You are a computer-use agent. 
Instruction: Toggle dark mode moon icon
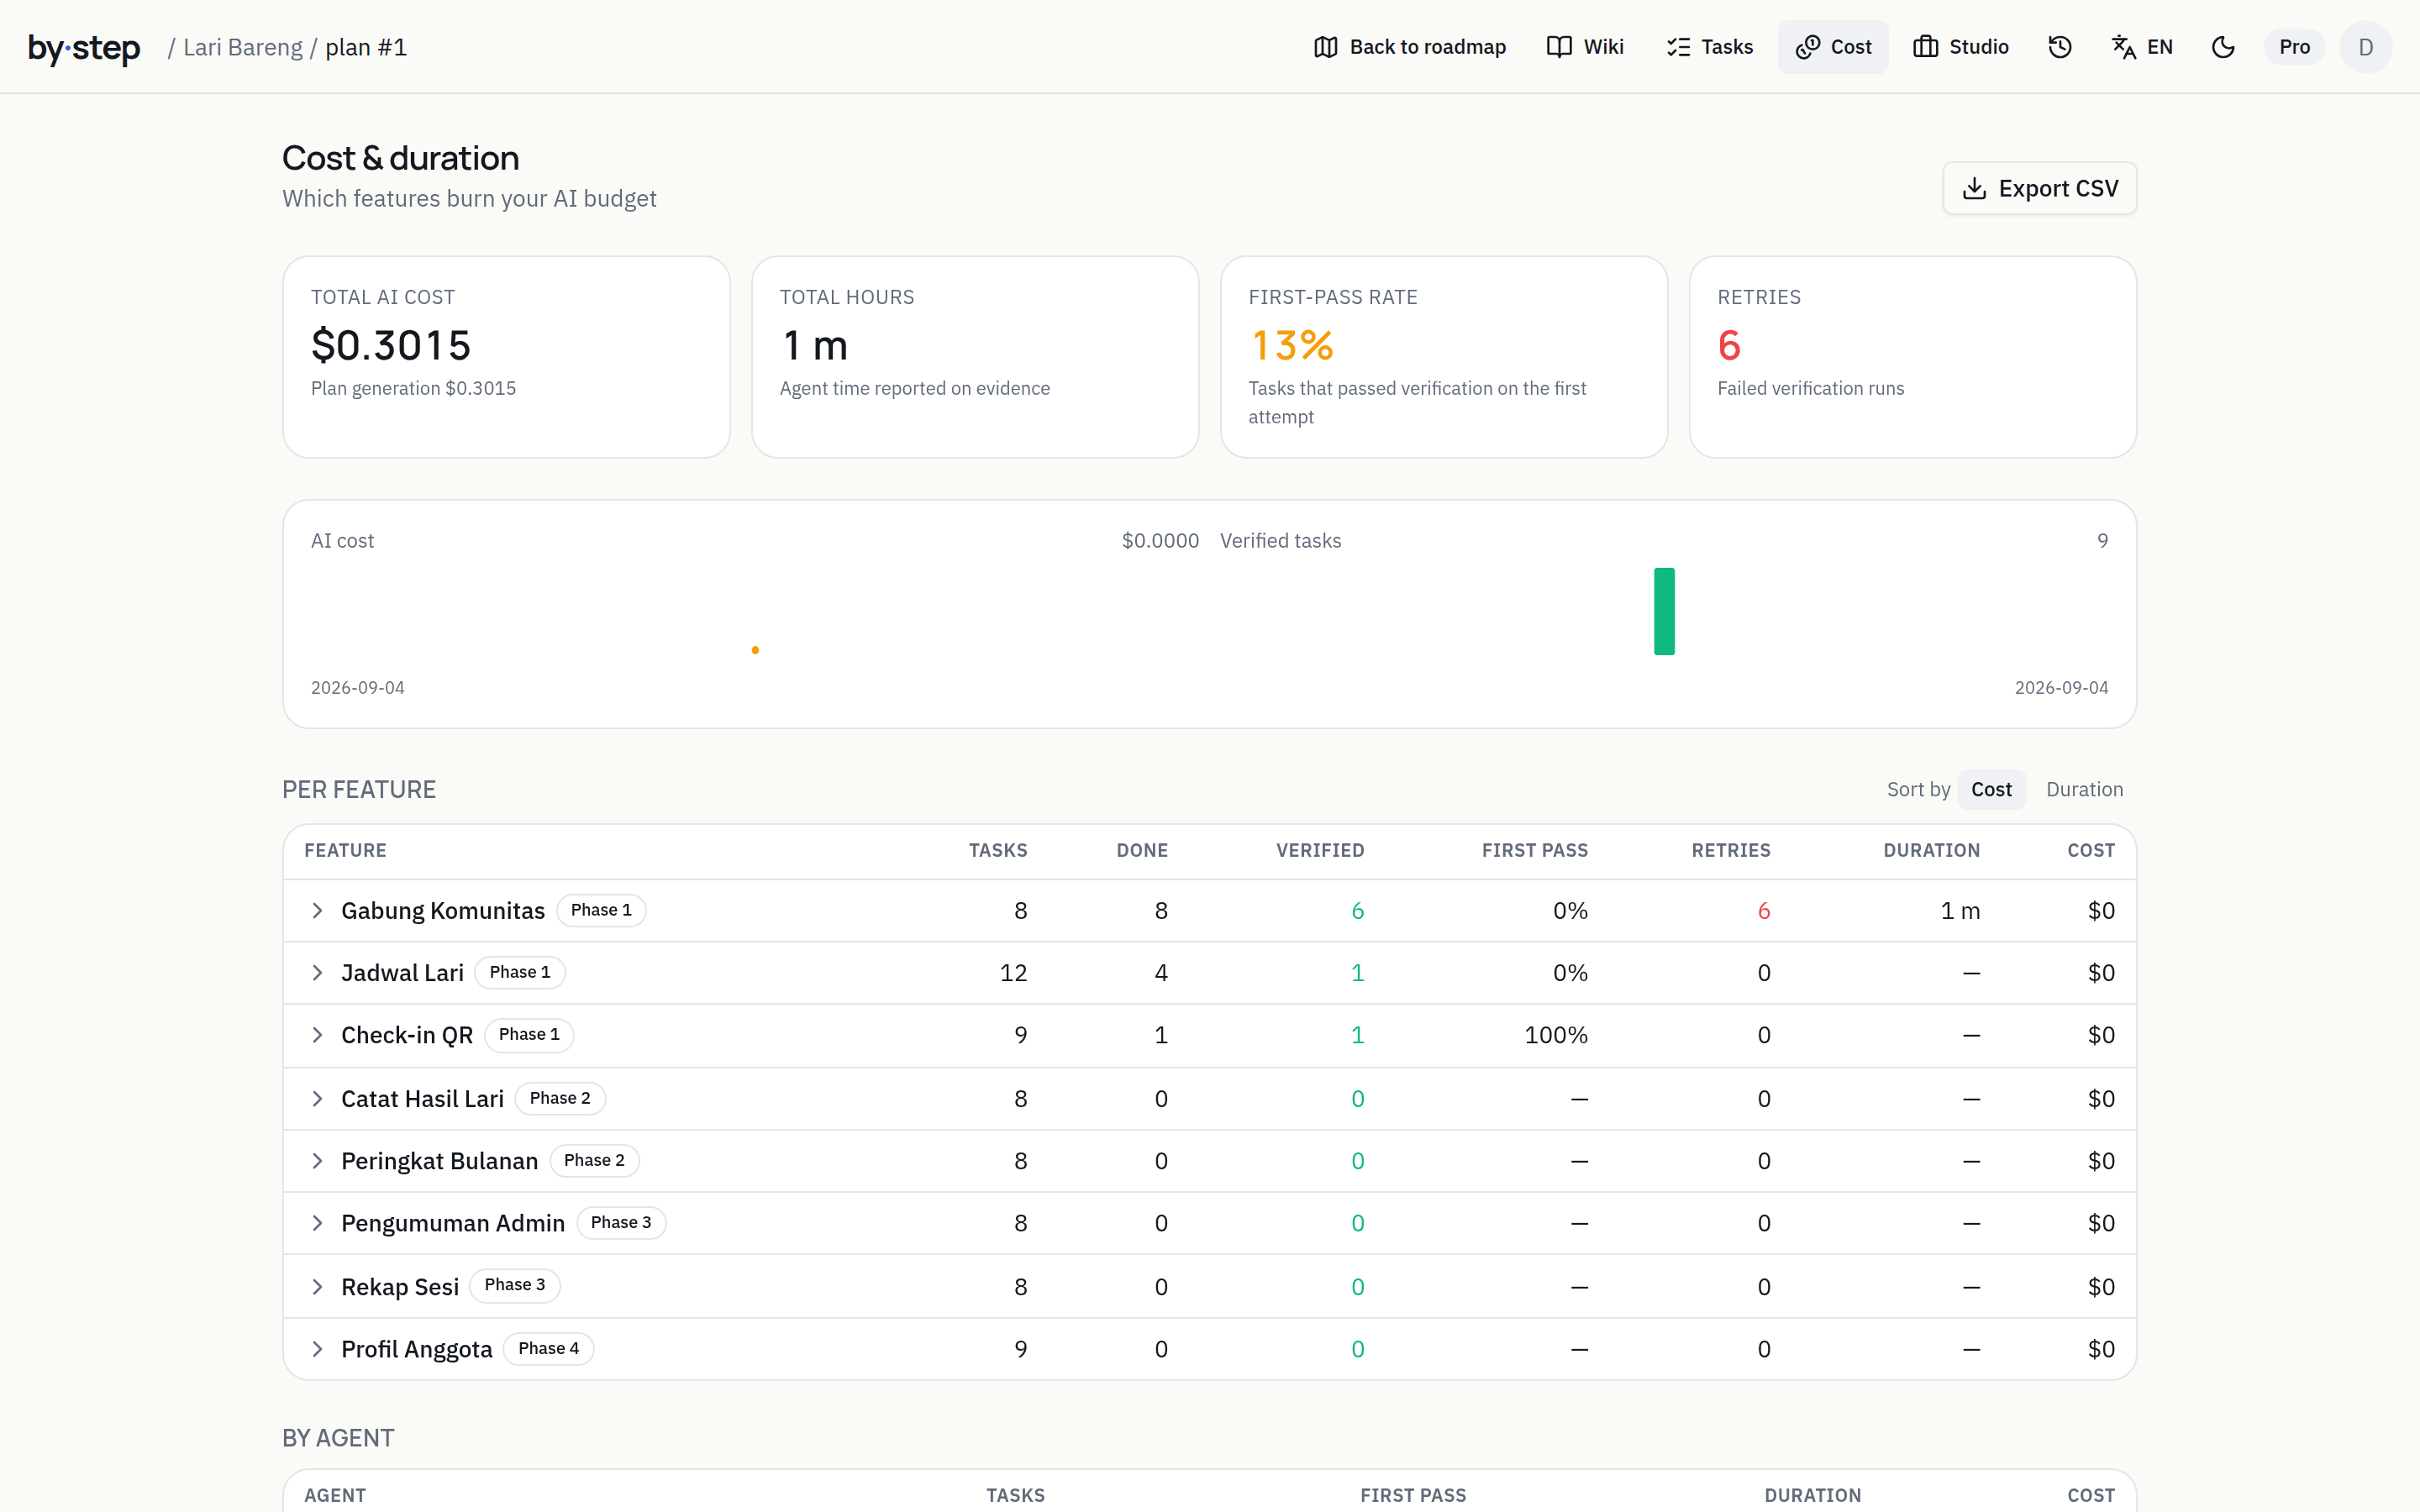(x=2222, y=47)
